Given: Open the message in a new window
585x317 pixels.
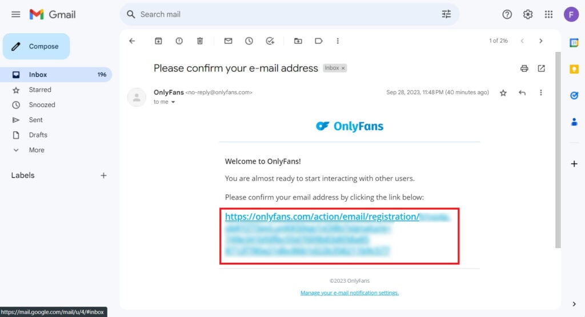Looking at the screenshot, I should (542, 68).
